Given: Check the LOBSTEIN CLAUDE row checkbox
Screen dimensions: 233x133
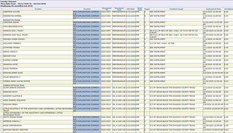Looking at the screenshot, I should pos(1,12).
